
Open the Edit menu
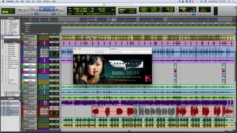click(22, 1)
